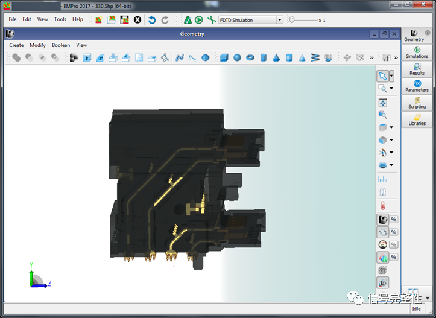
Task: Open the Libraries side panel
Action: click(417, 119)
